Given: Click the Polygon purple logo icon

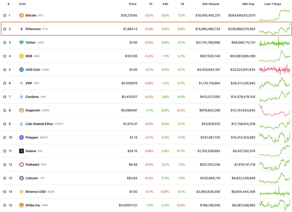Looking at the screenshot, I should [x=21, y=137].
